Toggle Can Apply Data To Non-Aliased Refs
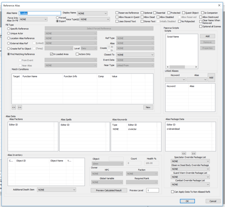Image resolution: width=225 pixels, height=207 pixels. (x=172, y=192)
